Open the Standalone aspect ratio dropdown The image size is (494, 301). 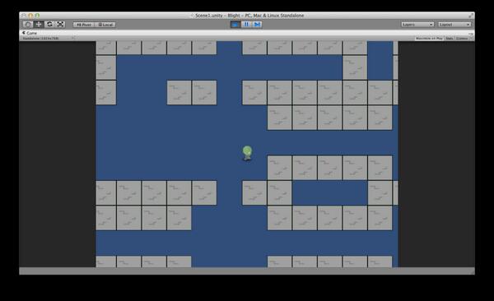coord(48,38)
